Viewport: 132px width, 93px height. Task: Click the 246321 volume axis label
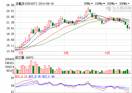pyautogui.click(x=9, y=63)
